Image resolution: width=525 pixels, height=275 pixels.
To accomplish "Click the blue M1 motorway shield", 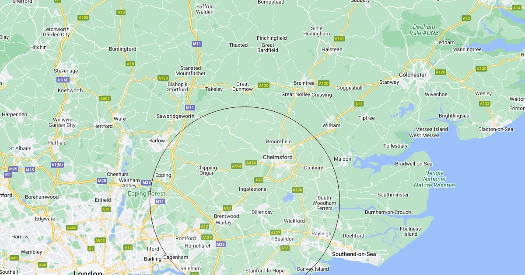I will 8,175.
